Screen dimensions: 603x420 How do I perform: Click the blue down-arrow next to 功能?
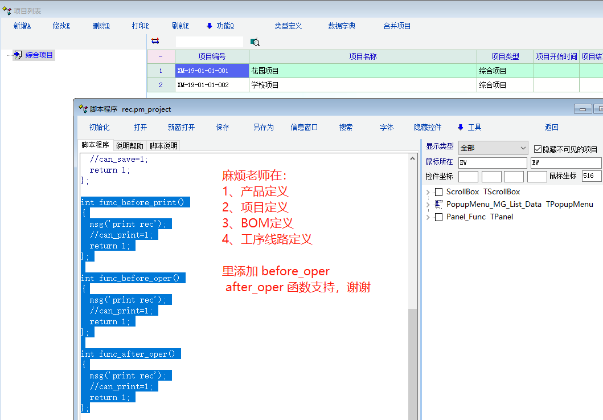point(209,26)
